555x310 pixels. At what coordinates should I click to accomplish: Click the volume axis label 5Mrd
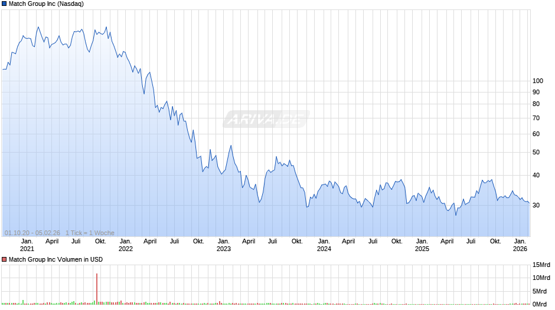click(540, 291)
